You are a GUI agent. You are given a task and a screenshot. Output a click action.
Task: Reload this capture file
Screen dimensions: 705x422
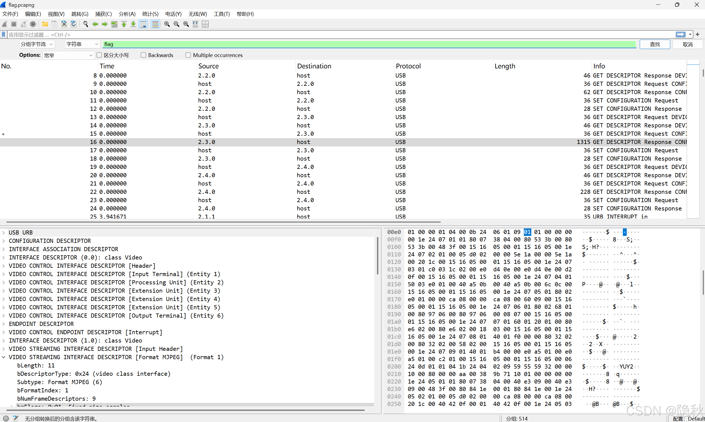74,24
